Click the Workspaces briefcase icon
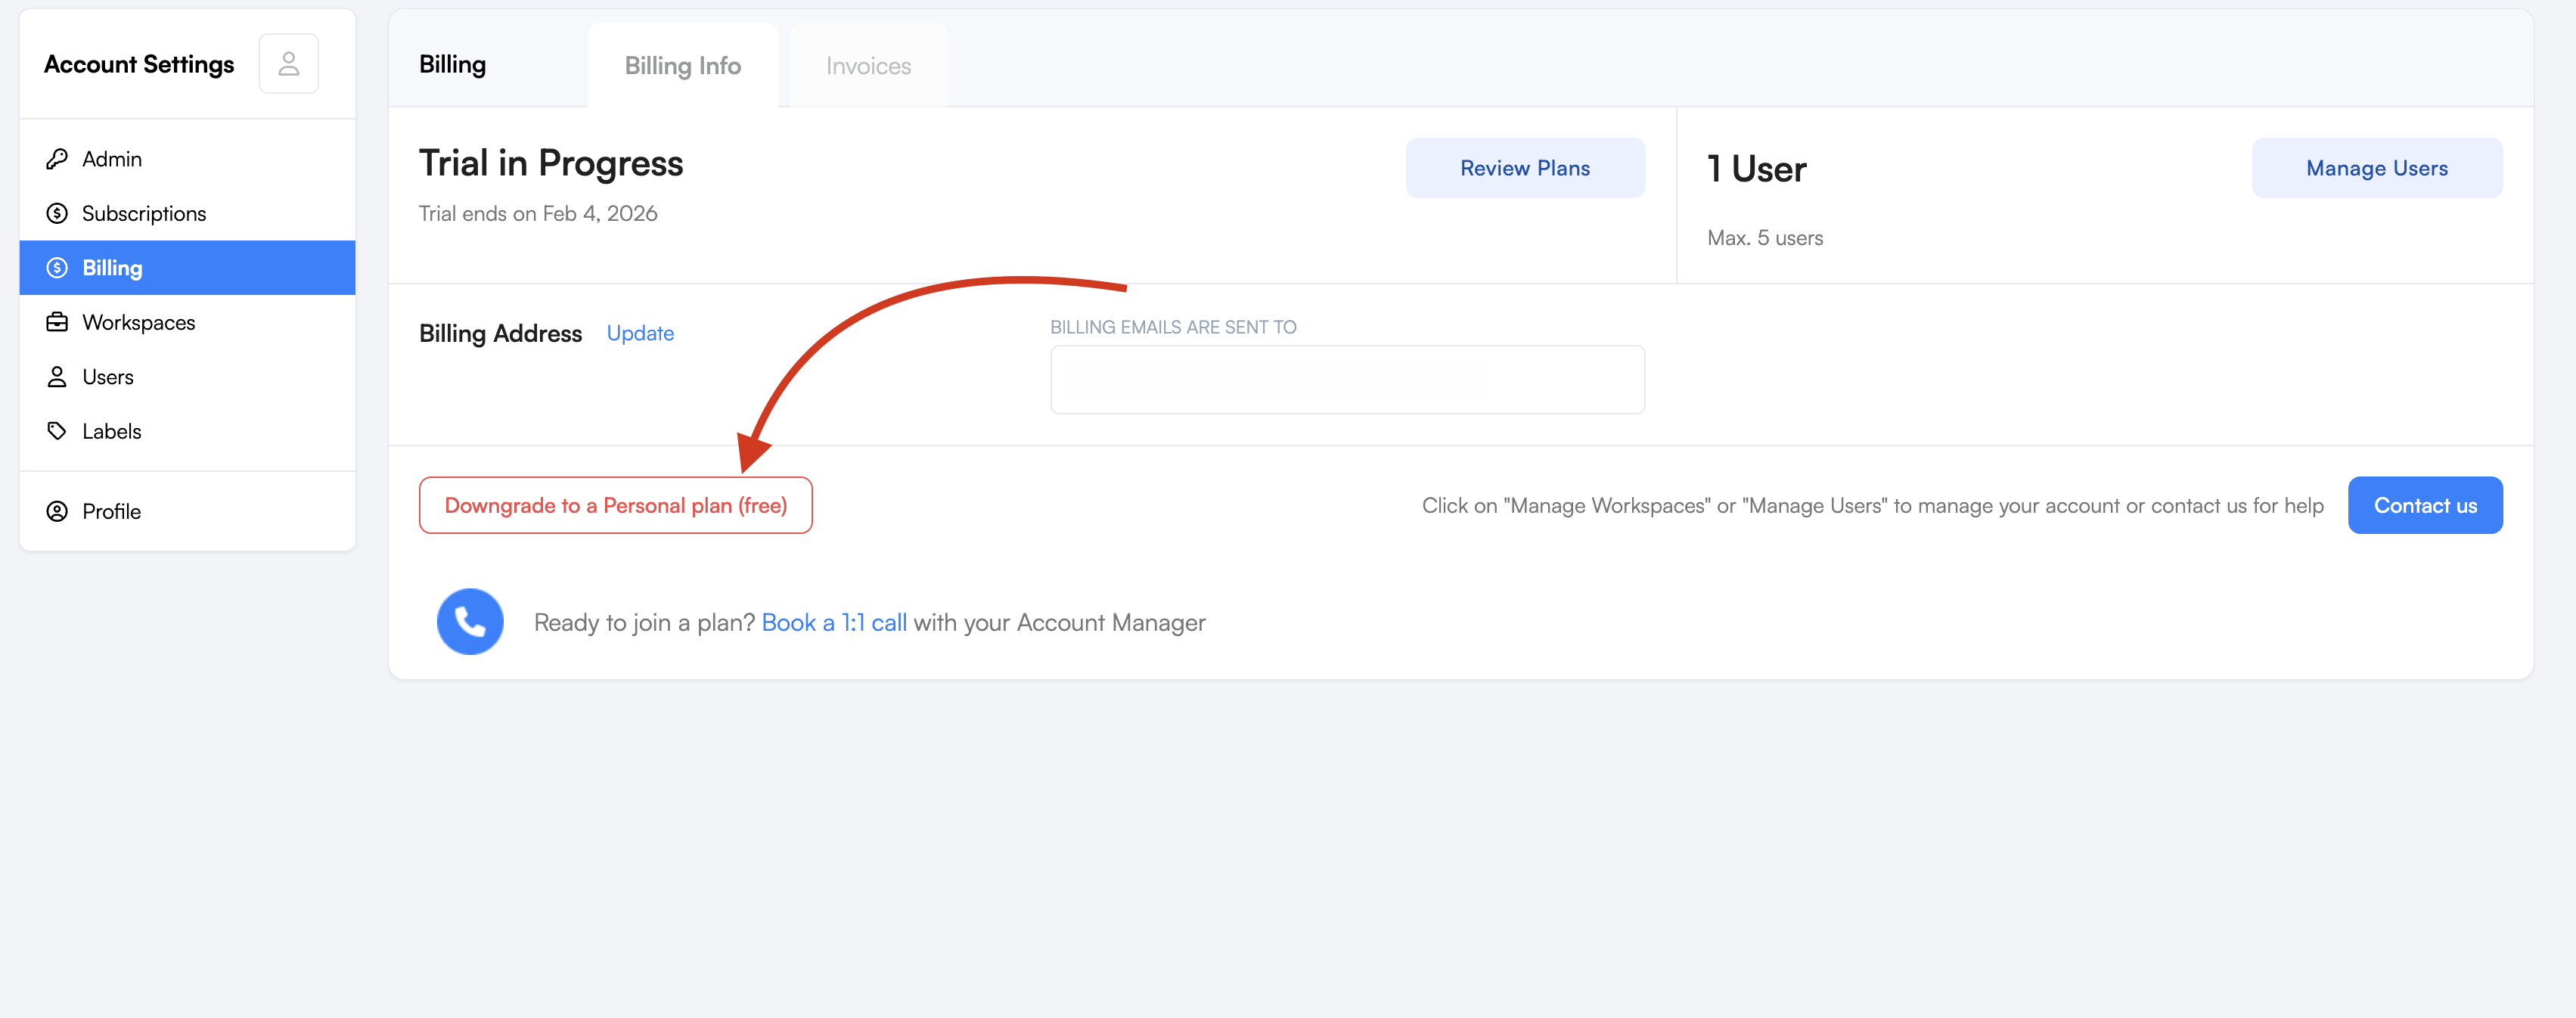The width and height of the screenshot is (2576, 1018). (x=57, y=322)
